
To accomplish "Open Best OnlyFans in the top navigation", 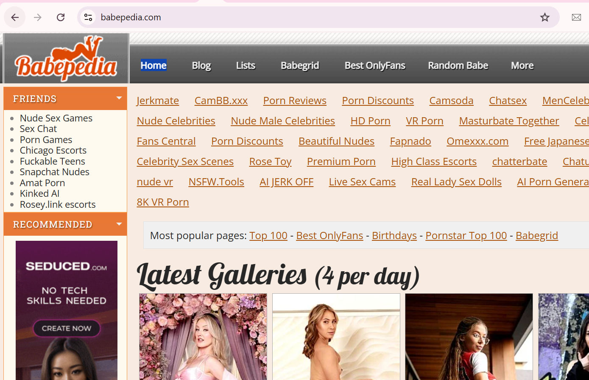I will point(375,66).
